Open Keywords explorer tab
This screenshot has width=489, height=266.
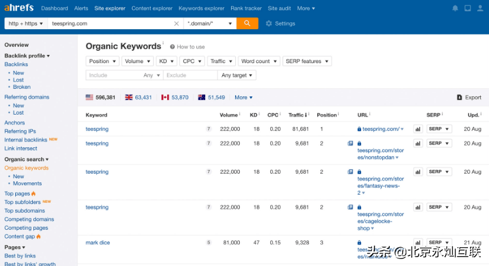click(x=202, y=8)
